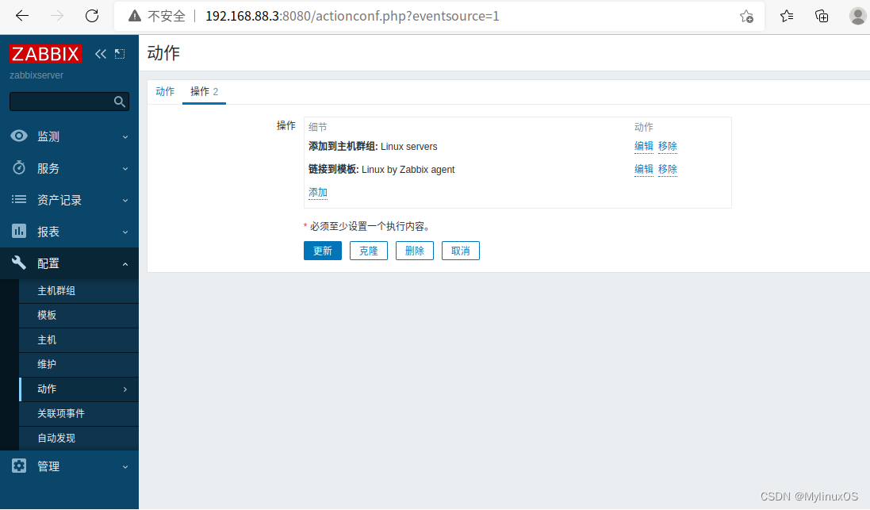Switch to the 动作 tab

[165, 91]
